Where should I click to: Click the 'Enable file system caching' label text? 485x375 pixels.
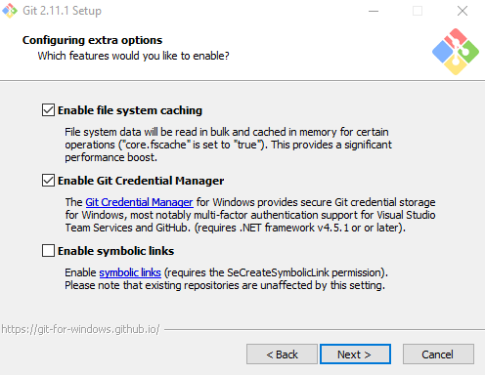[x=130, y=110]
